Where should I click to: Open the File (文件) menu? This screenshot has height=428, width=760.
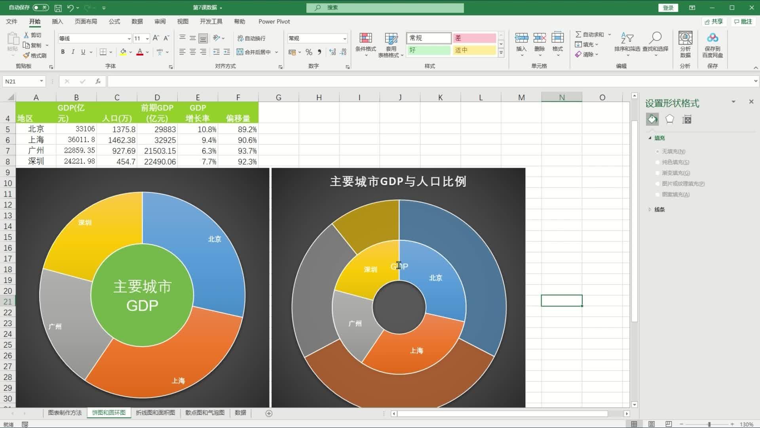pos(12,21)
